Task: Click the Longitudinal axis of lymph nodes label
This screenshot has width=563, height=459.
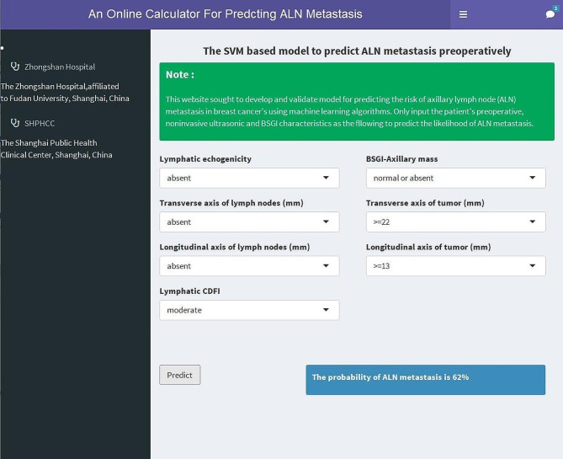Action: [235, 247]
